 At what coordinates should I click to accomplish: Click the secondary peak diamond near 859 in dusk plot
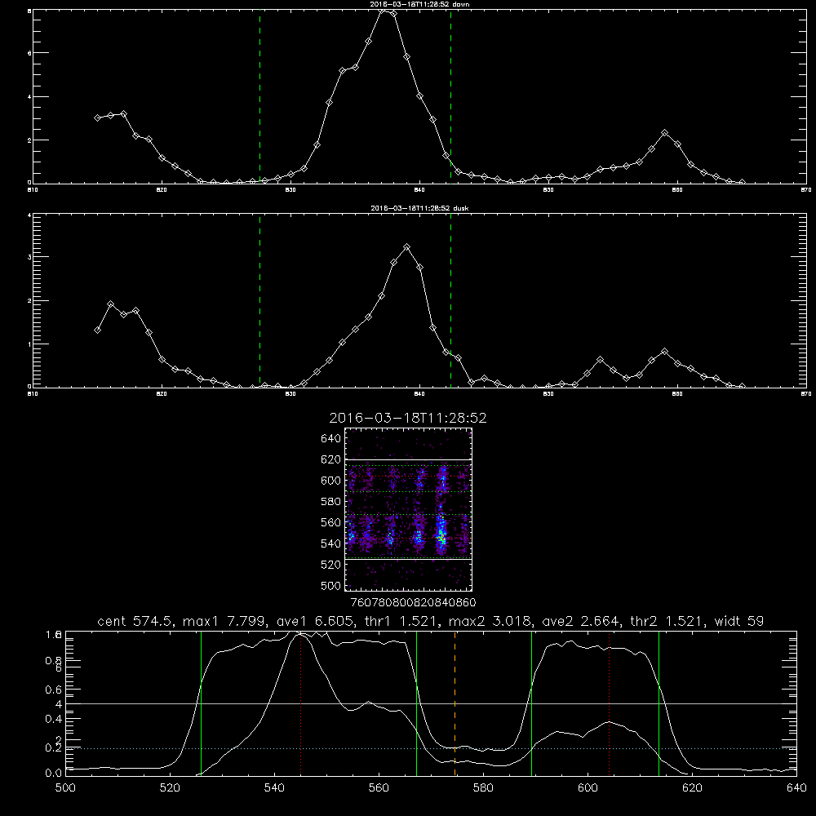tap(664, 352)
